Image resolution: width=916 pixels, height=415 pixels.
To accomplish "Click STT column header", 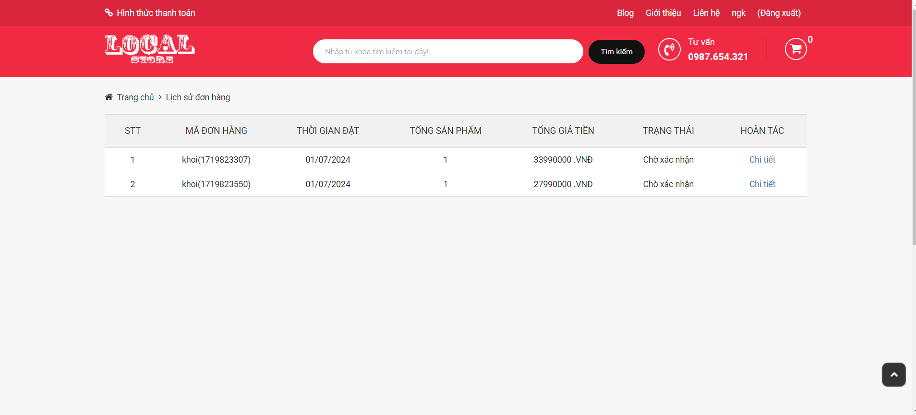I will (133, 130).
